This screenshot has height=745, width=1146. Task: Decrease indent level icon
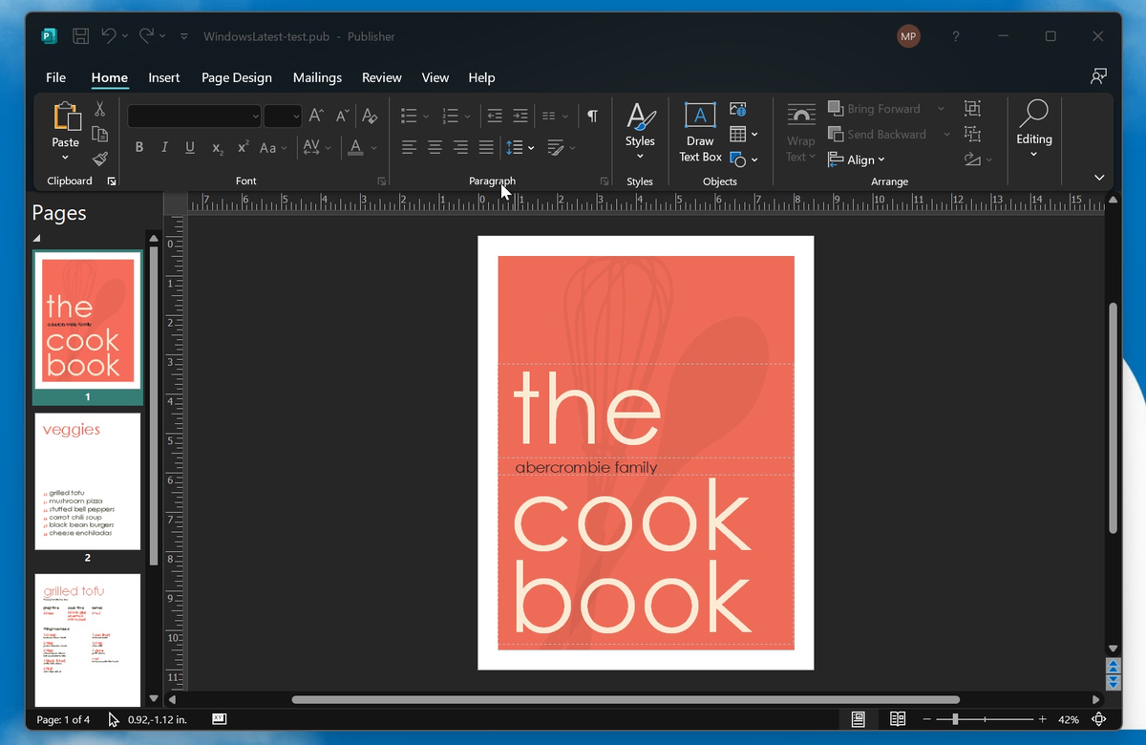pyautogui.click(x=494, y=116)
